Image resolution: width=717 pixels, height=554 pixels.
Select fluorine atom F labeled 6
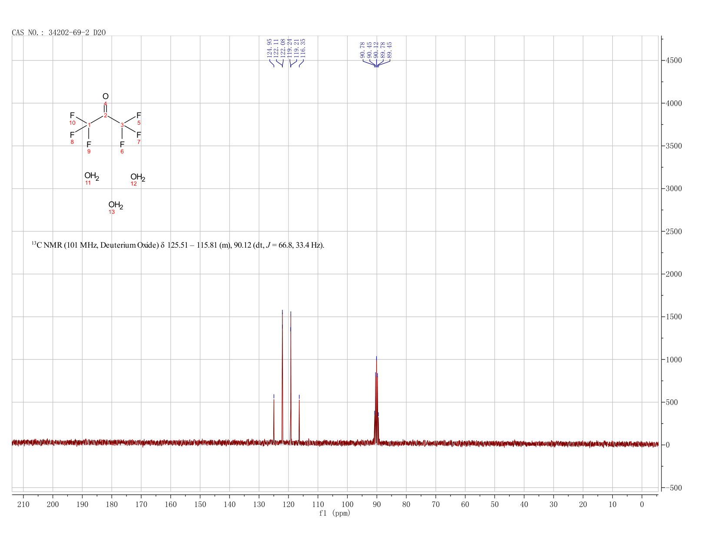[122, 144]
